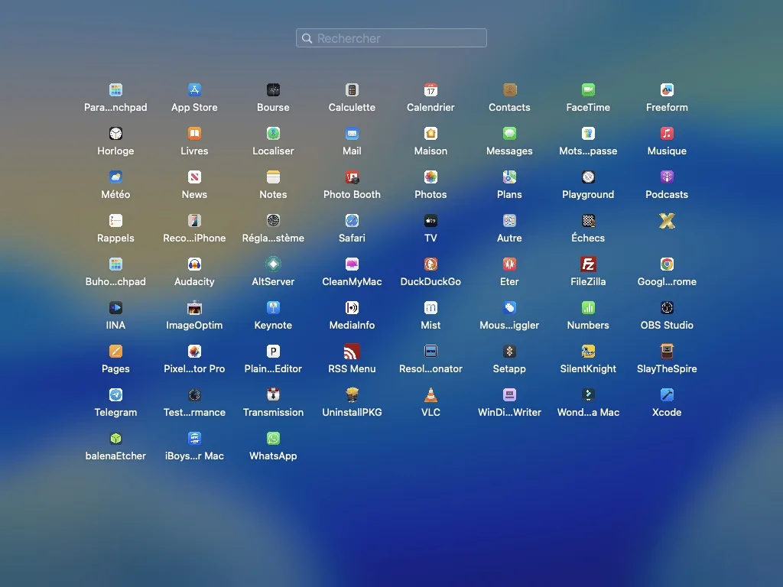The height and width of the screenshot is (587, 783).
Task: Launch Xcode
Action: click(666, 395)
